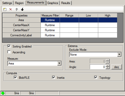This screenshot has width=125, height=96.
Task: Open the Graphics tab
Action: click(x=53, y=3)
